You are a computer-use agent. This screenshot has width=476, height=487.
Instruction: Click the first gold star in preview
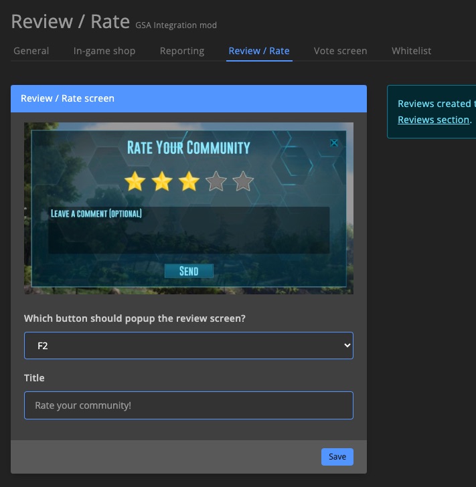pyautogui.click(x=135, y=181)
